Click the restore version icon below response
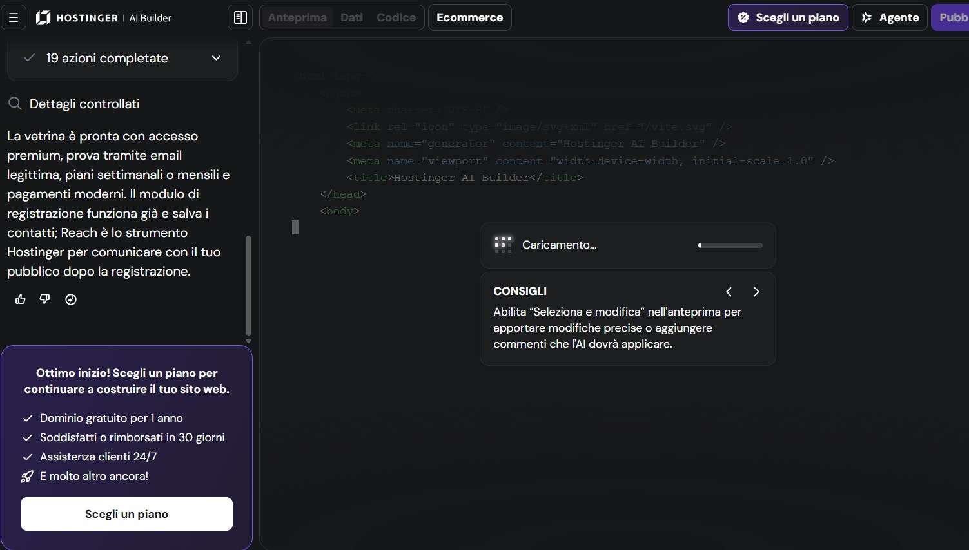The height and width of the screenshot is (550, 969). pyautogui.click(x=71, y=299)
